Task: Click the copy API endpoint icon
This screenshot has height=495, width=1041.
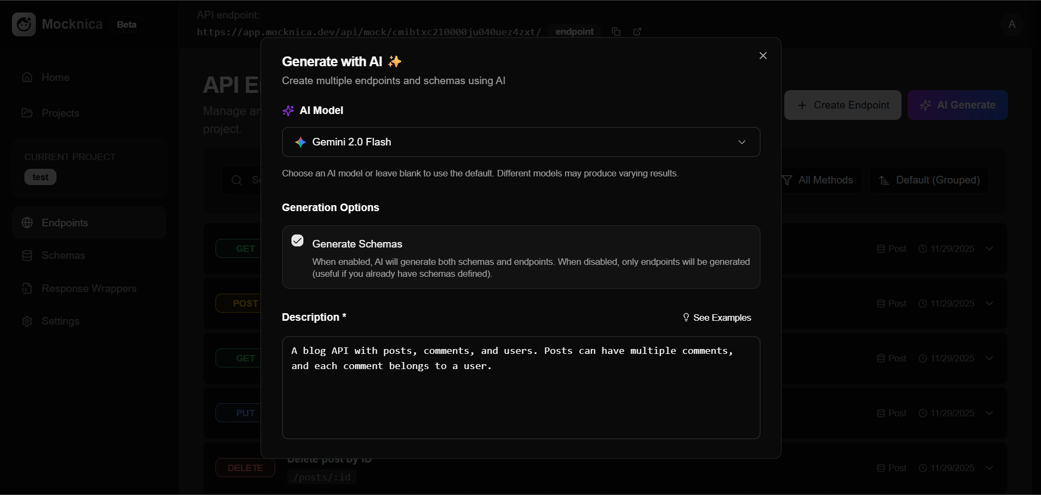Action: tap(616, 31)
